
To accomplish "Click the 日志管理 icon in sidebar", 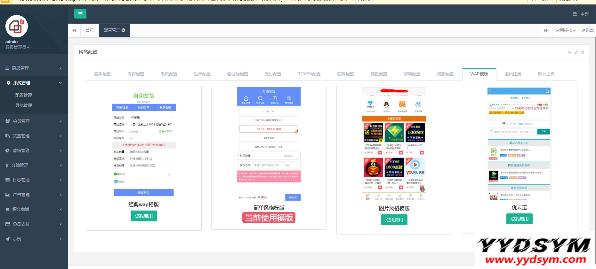I will tap(7, 180).
